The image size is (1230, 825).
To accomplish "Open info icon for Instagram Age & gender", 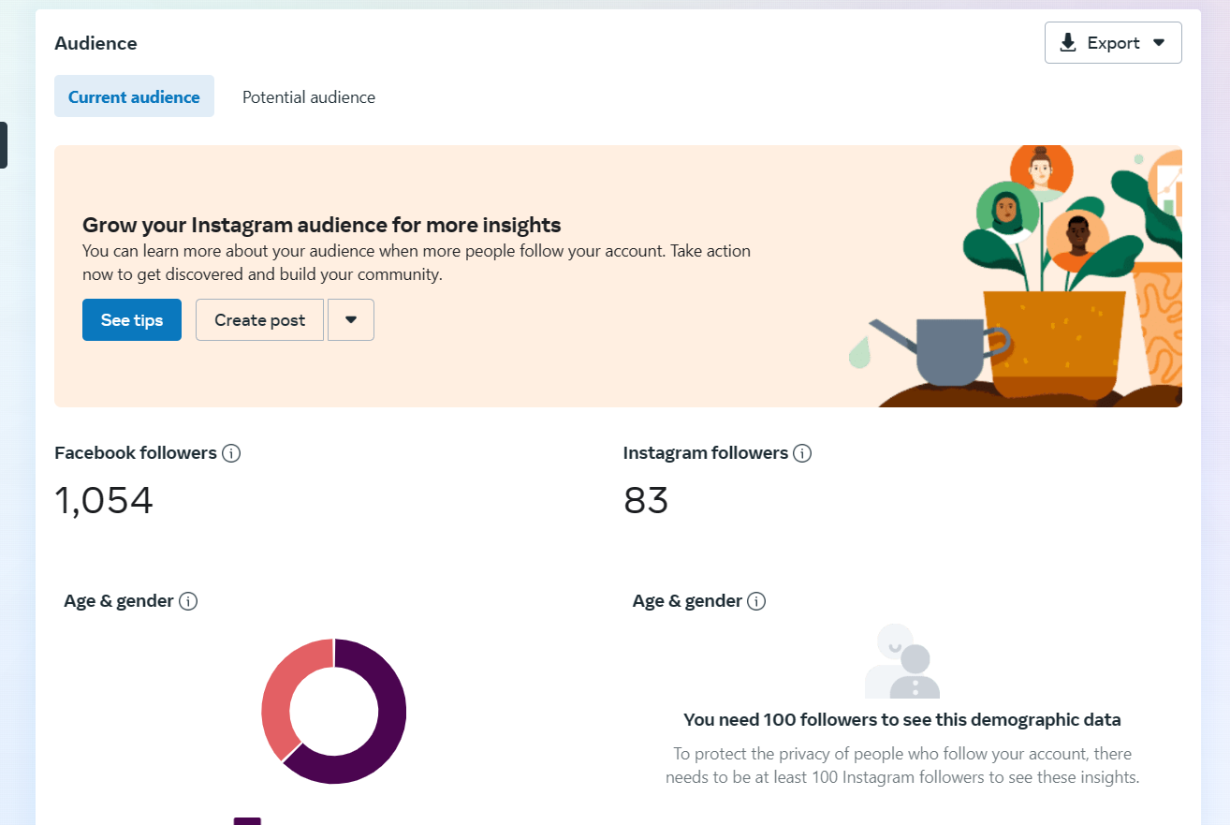I will [x=756, y=601].
